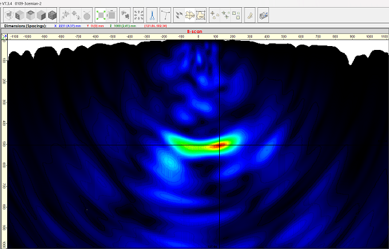Click the dark layered cube icon
Screen dimensions: 389x249
(52, 16)
